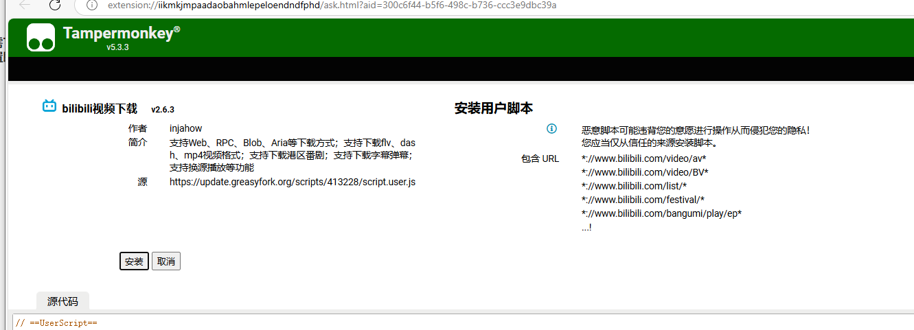Click the 恶意脚本 warning text
The width and height of the screenshot is (914, 330).
[696, 136]
